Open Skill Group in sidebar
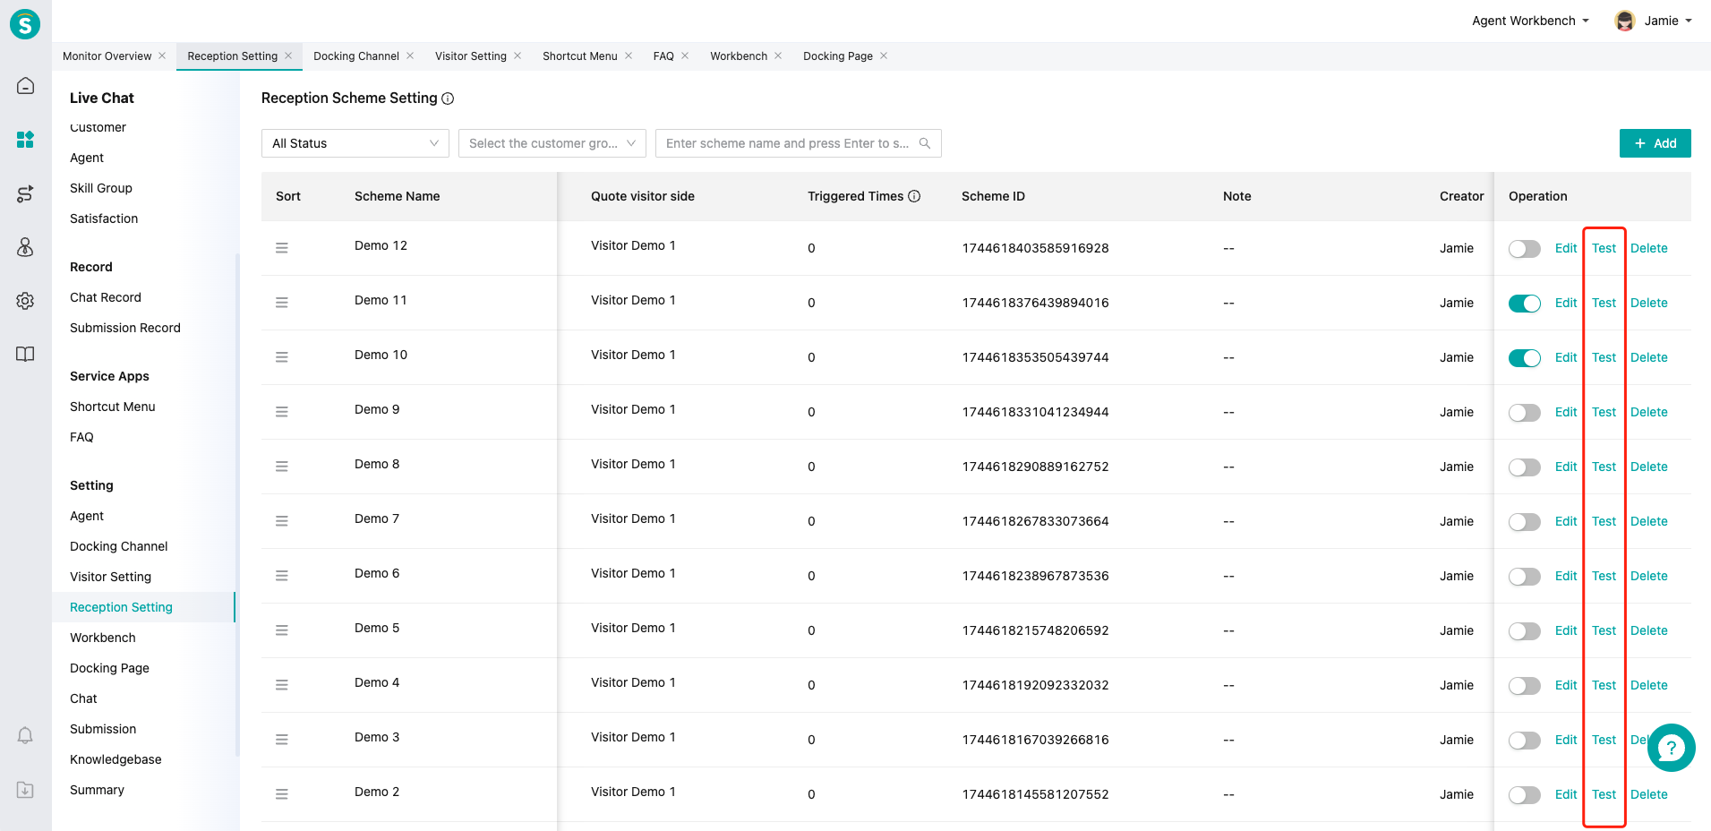Viewport: 1711px width, 831px height. pos(101,188)
